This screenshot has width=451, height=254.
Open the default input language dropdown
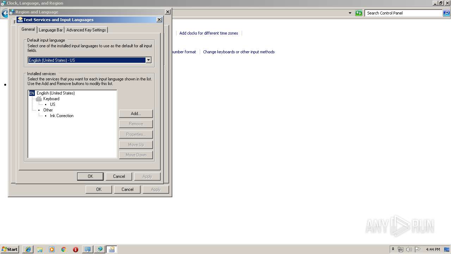148,60
